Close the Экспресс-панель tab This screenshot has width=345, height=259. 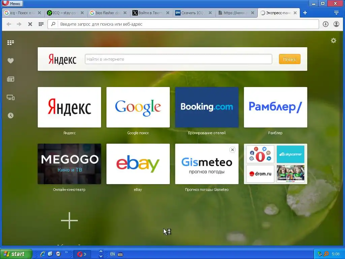click(295, 13)
